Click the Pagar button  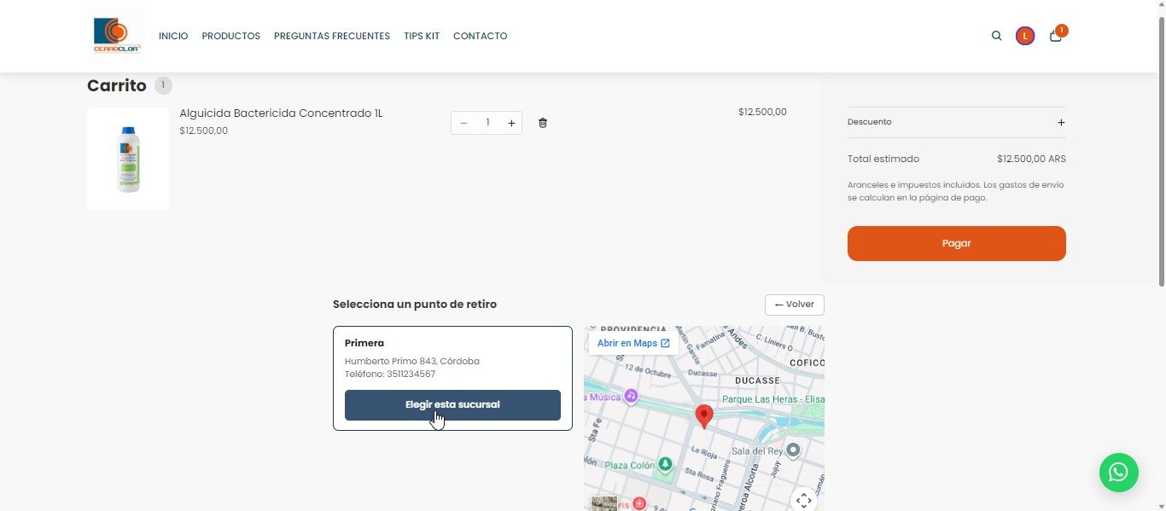coord(957,243)
